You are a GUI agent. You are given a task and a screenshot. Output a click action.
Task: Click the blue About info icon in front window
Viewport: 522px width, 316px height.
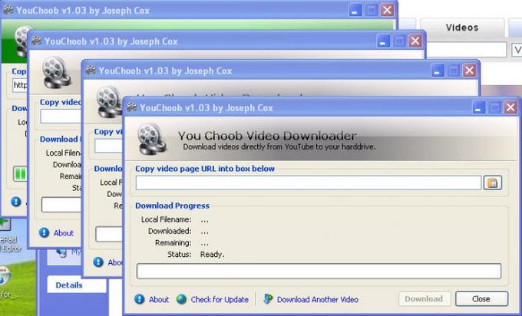(140, 299)
